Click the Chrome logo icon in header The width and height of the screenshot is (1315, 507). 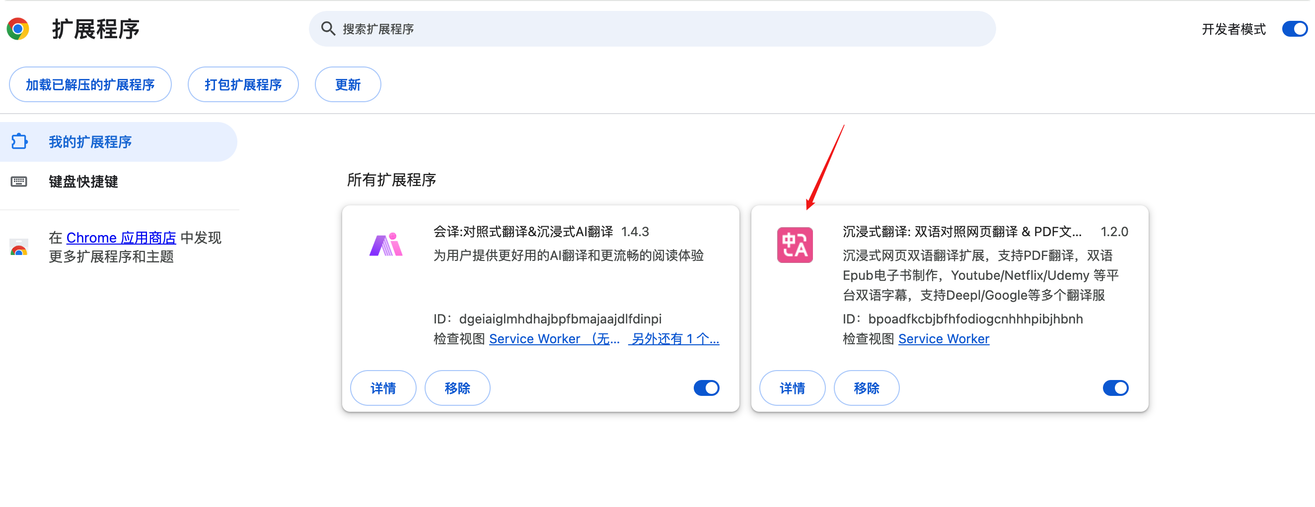pyautogui.click(x=18, y=29)
